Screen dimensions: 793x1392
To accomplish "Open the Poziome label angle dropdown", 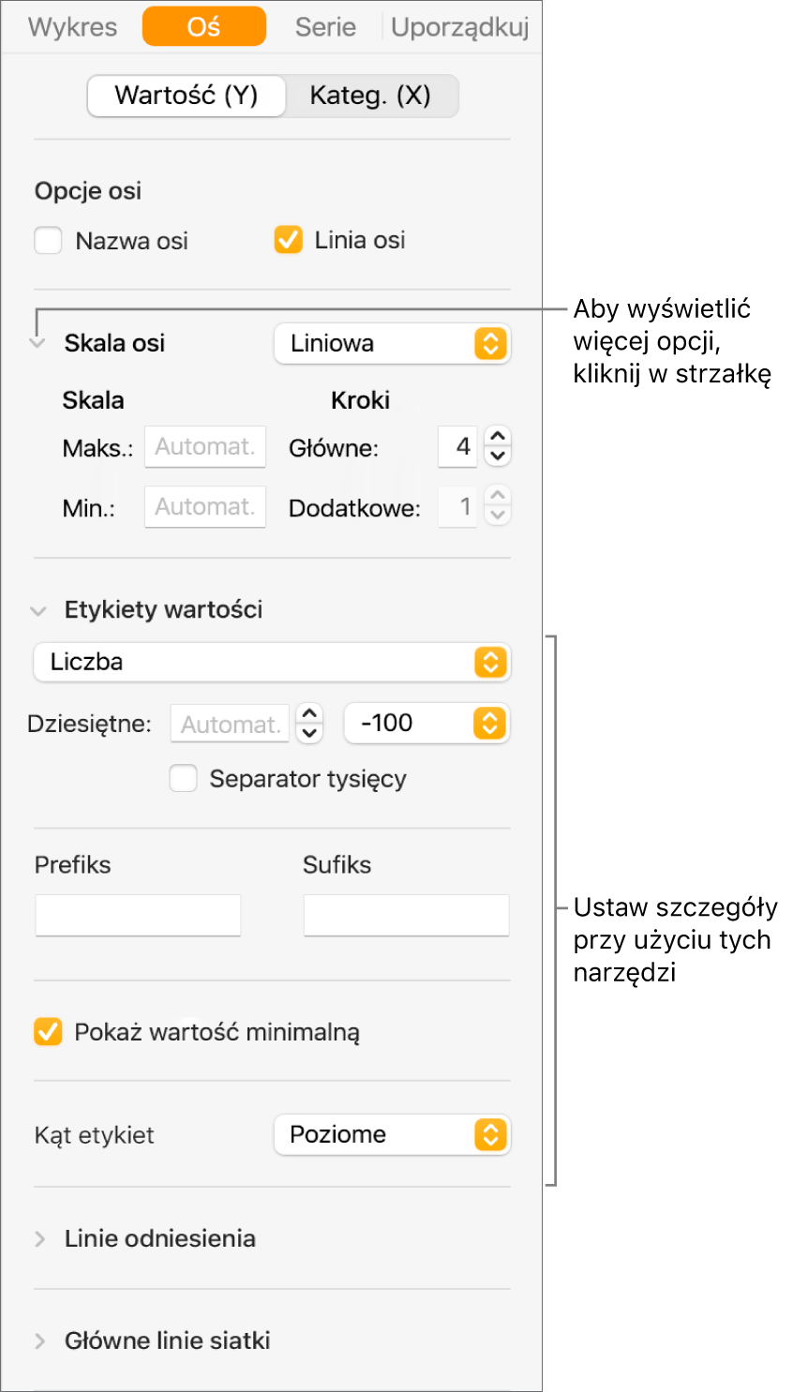I will pyautogui.click(x=392, y=1134).
